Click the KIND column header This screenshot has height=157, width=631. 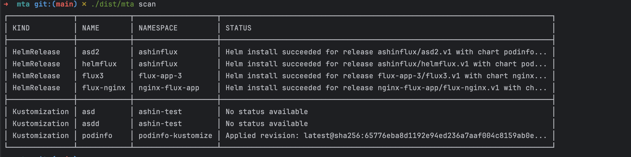[x=21, y=28]
